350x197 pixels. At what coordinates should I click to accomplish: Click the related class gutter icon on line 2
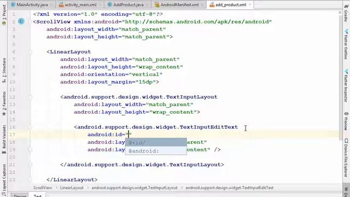coord(21,21)
